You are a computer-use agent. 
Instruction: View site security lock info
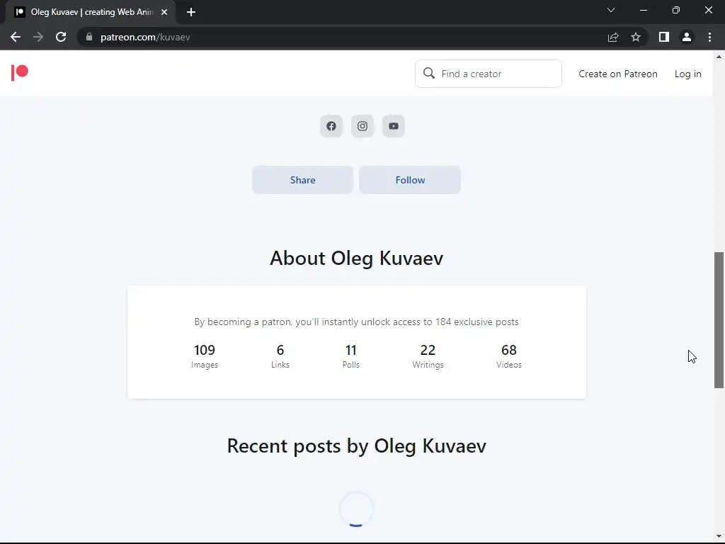pyautogui.click(x=89, y=37)
